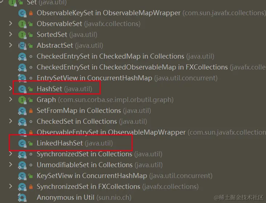Viewport: 266px width, 203px height.
Task: Select SynchronizedSet in FXCollections text
Action: (89, 187)
